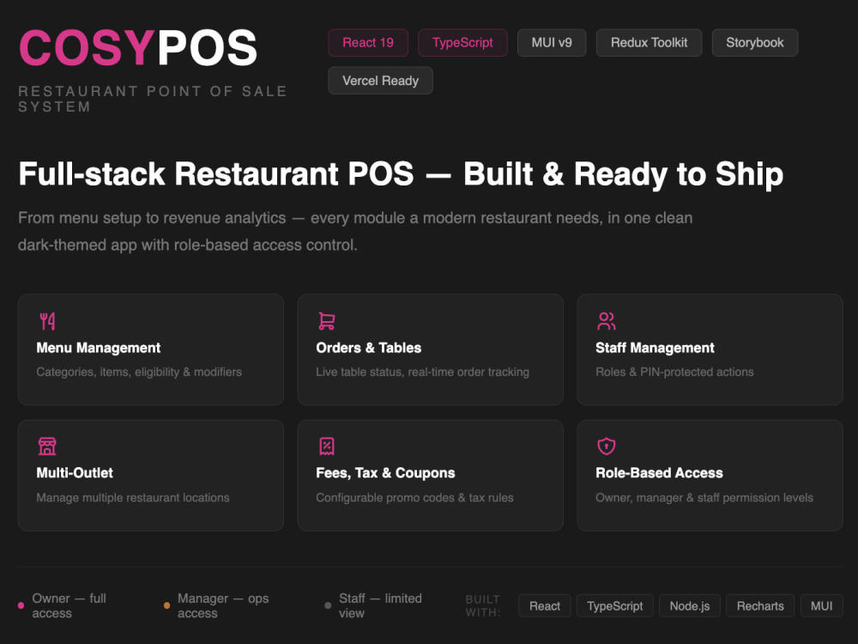This screenshot has height=644, width=858.
Task: Click 'Manager — ops access' legend text
Action: coord(223,605)
